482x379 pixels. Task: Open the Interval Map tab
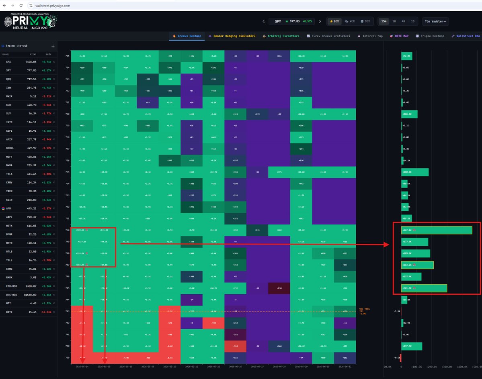click(x=370, y=36)
